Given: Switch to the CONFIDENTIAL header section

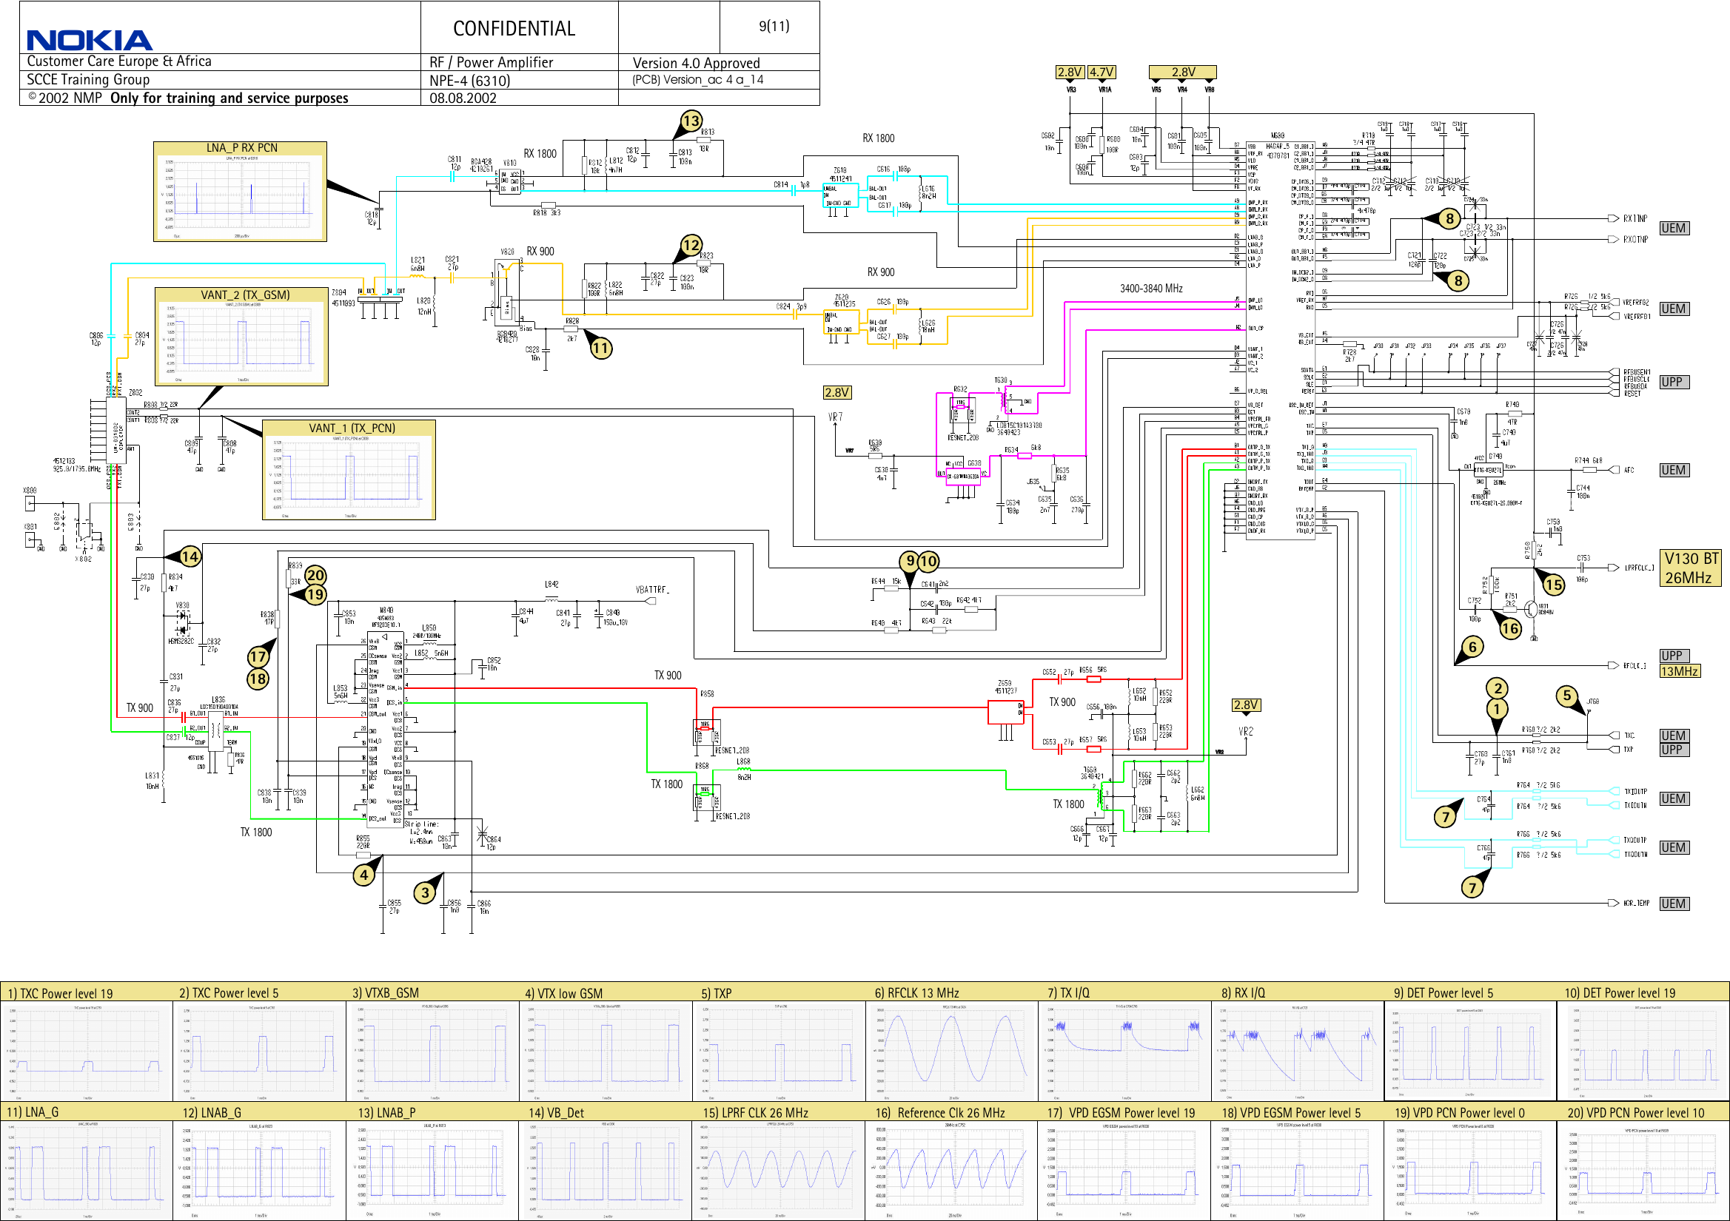Looking at the screenshot, I should click(x=515, y=29).
